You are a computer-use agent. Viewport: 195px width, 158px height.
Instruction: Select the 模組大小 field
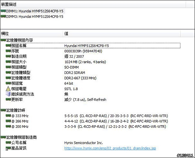click(19, 62)
